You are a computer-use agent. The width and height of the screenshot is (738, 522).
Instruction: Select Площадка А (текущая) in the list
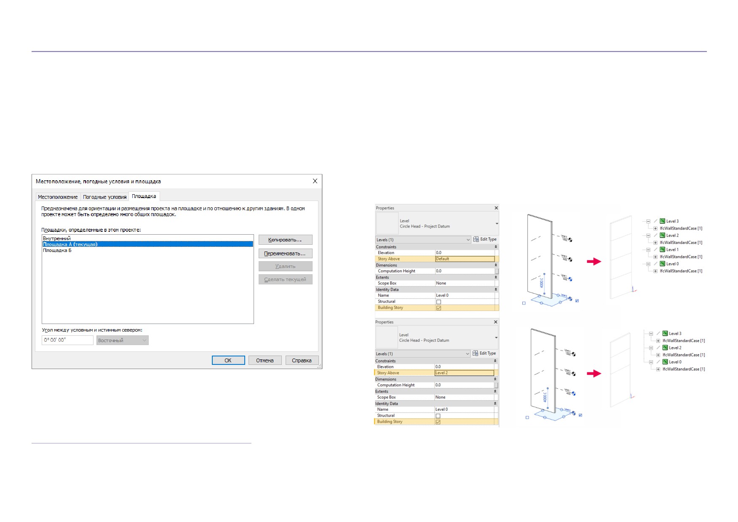(147, 244)
